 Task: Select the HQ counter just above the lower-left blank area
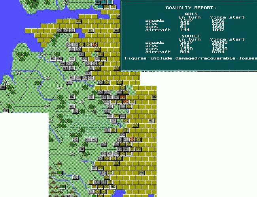(6, 111)
